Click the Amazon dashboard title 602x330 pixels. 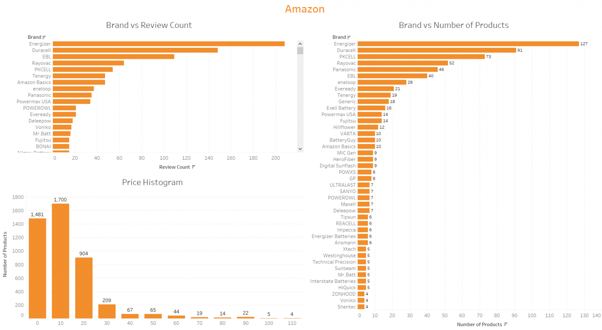pos(305,9)
